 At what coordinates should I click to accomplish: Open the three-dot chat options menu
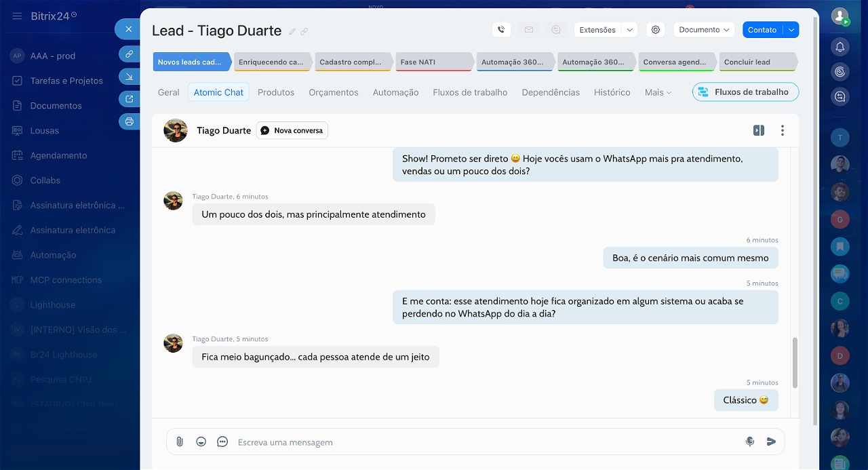[783, 130]
